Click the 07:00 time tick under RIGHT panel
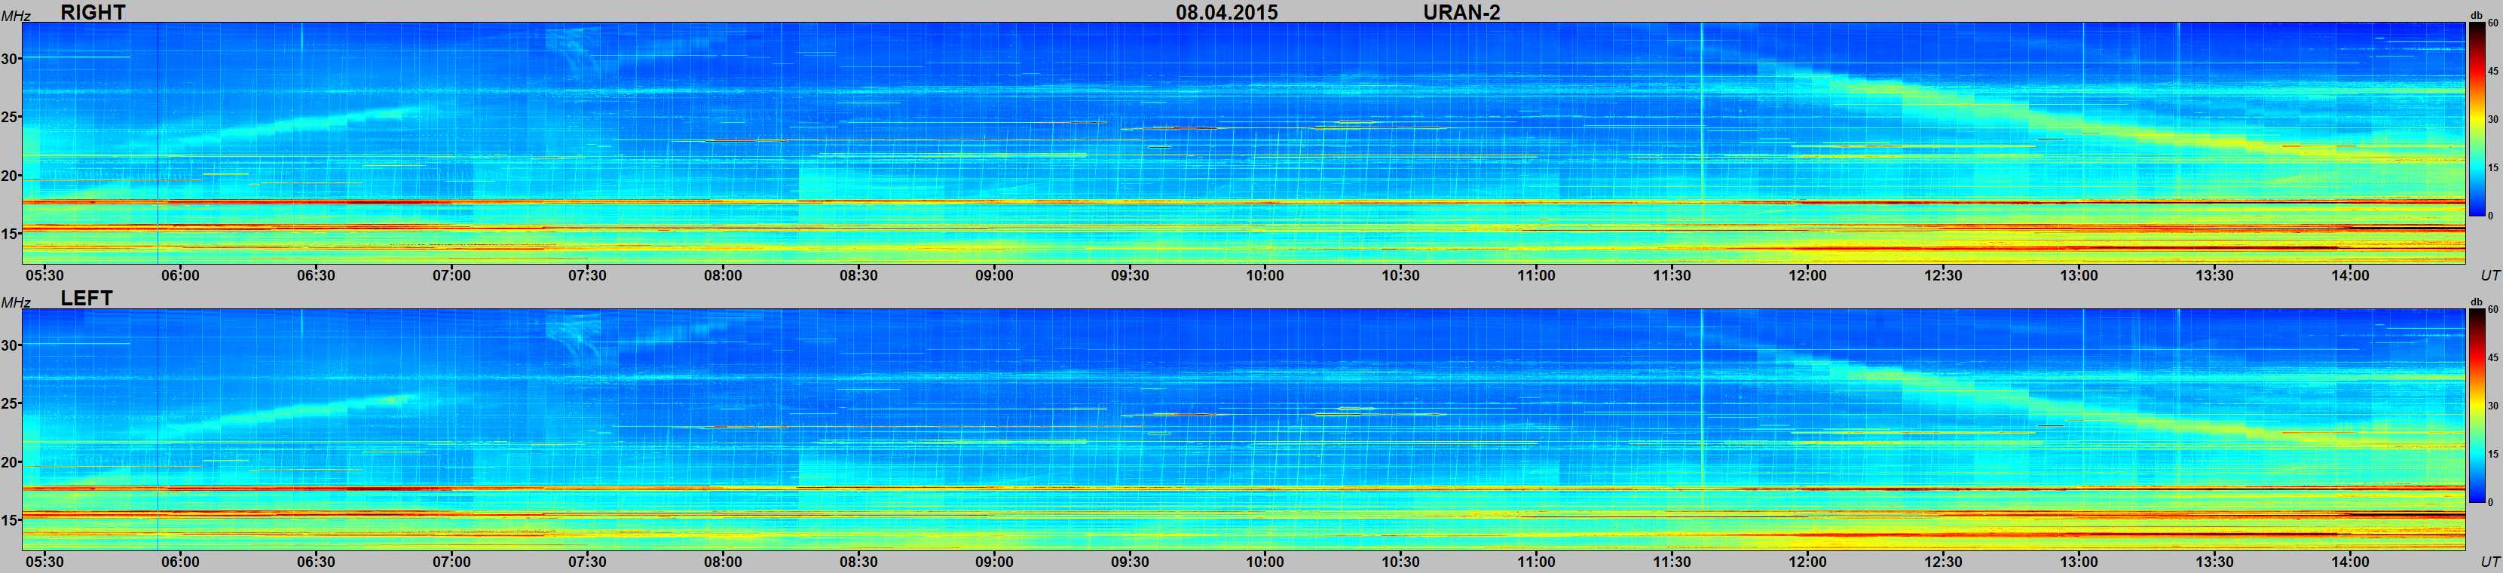The height and width of the screenshot is (573, 2503). tap(451, 275)
